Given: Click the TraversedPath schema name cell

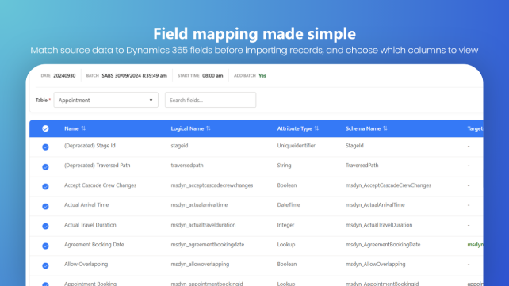Looking at the screenshot, I should 362,166.
